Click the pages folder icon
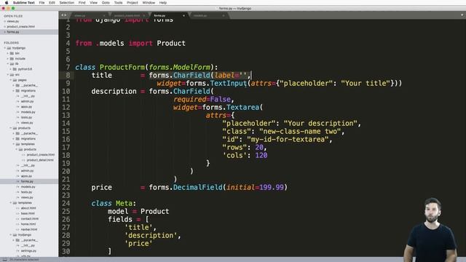The height and width of the screenshot is (262, 466). click(15, 80)
